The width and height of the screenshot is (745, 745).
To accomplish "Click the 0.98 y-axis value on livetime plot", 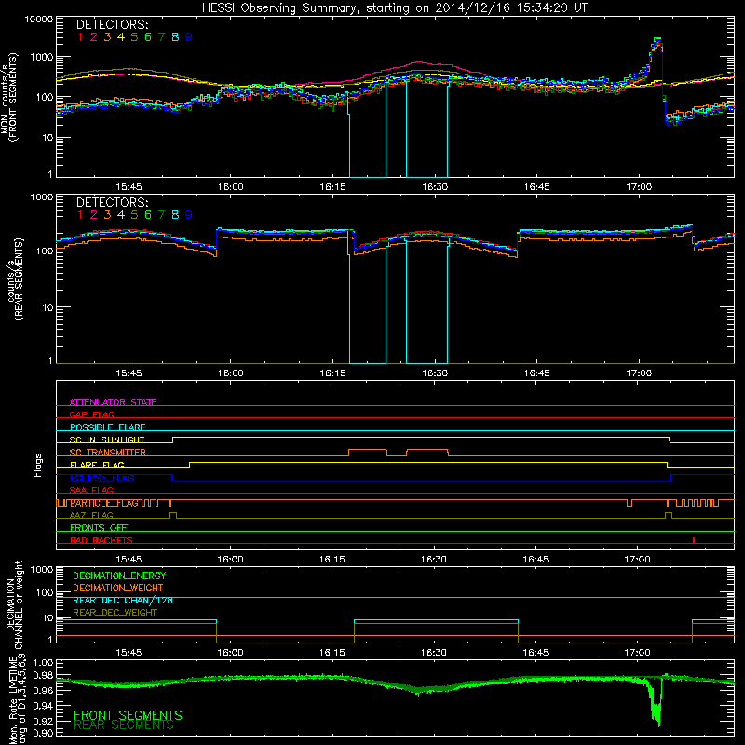I will (43, 676).
